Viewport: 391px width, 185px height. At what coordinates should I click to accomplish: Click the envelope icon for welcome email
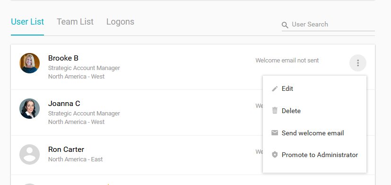pos(275,133)
